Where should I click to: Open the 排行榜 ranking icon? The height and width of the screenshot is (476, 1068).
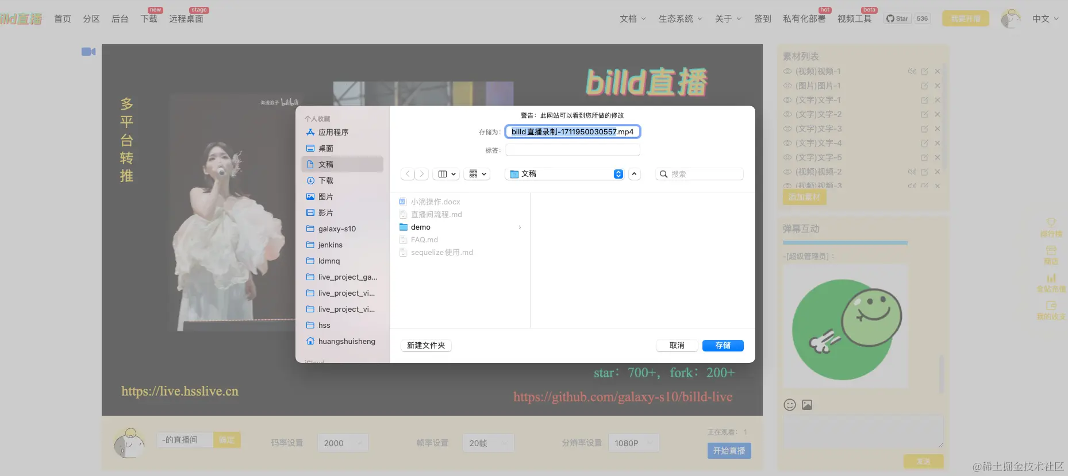click(x=1051, y=222)
